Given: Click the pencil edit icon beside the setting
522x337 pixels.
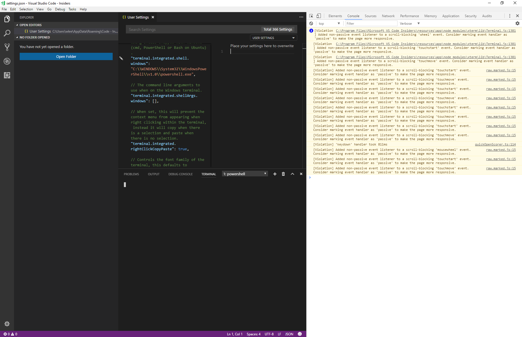Looking at the screenshot, I should [x=121, y=58].
